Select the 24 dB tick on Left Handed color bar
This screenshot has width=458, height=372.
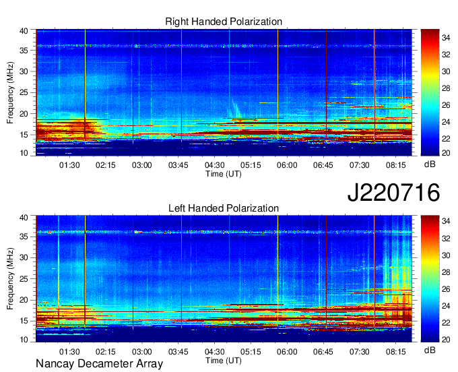[446, 306]
